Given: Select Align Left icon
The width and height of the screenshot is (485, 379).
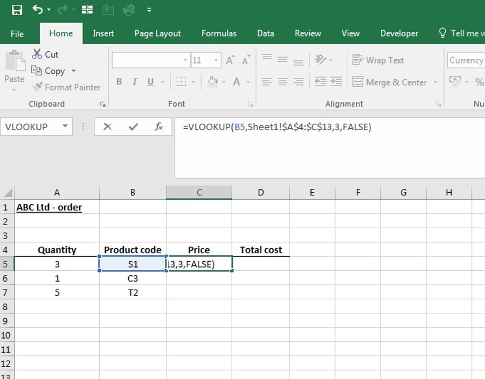Looking at the screenshot, I should click(267, 82).
